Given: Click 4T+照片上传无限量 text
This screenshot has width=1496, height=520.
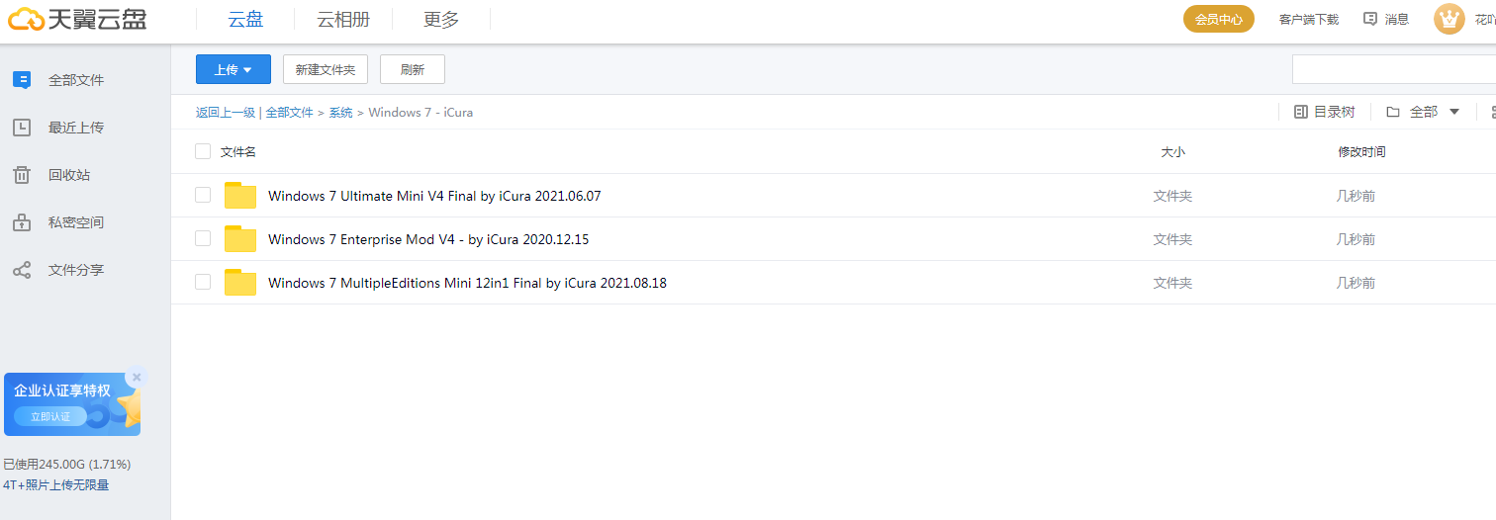Looking at the screenshot, I should (56, 485).
